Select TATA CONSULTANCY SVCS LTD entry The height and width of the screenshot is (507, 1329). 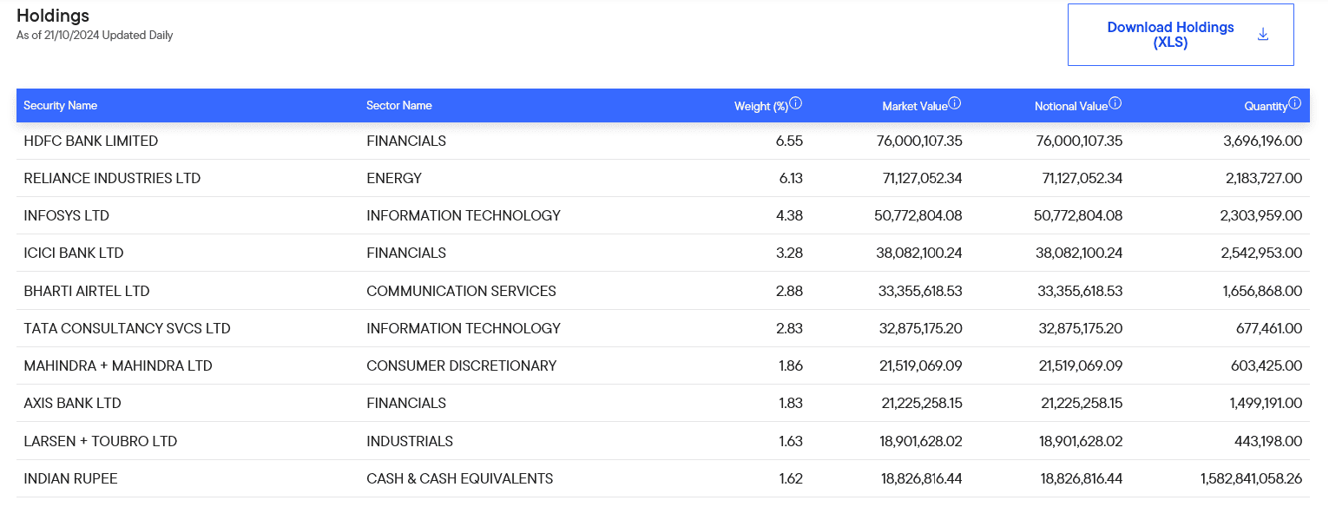point(127,328)
